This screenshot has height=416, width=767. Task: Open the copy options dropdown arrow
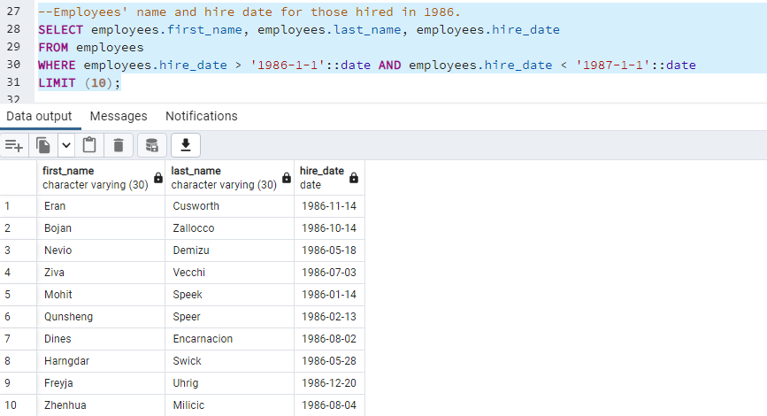point(66,145)
